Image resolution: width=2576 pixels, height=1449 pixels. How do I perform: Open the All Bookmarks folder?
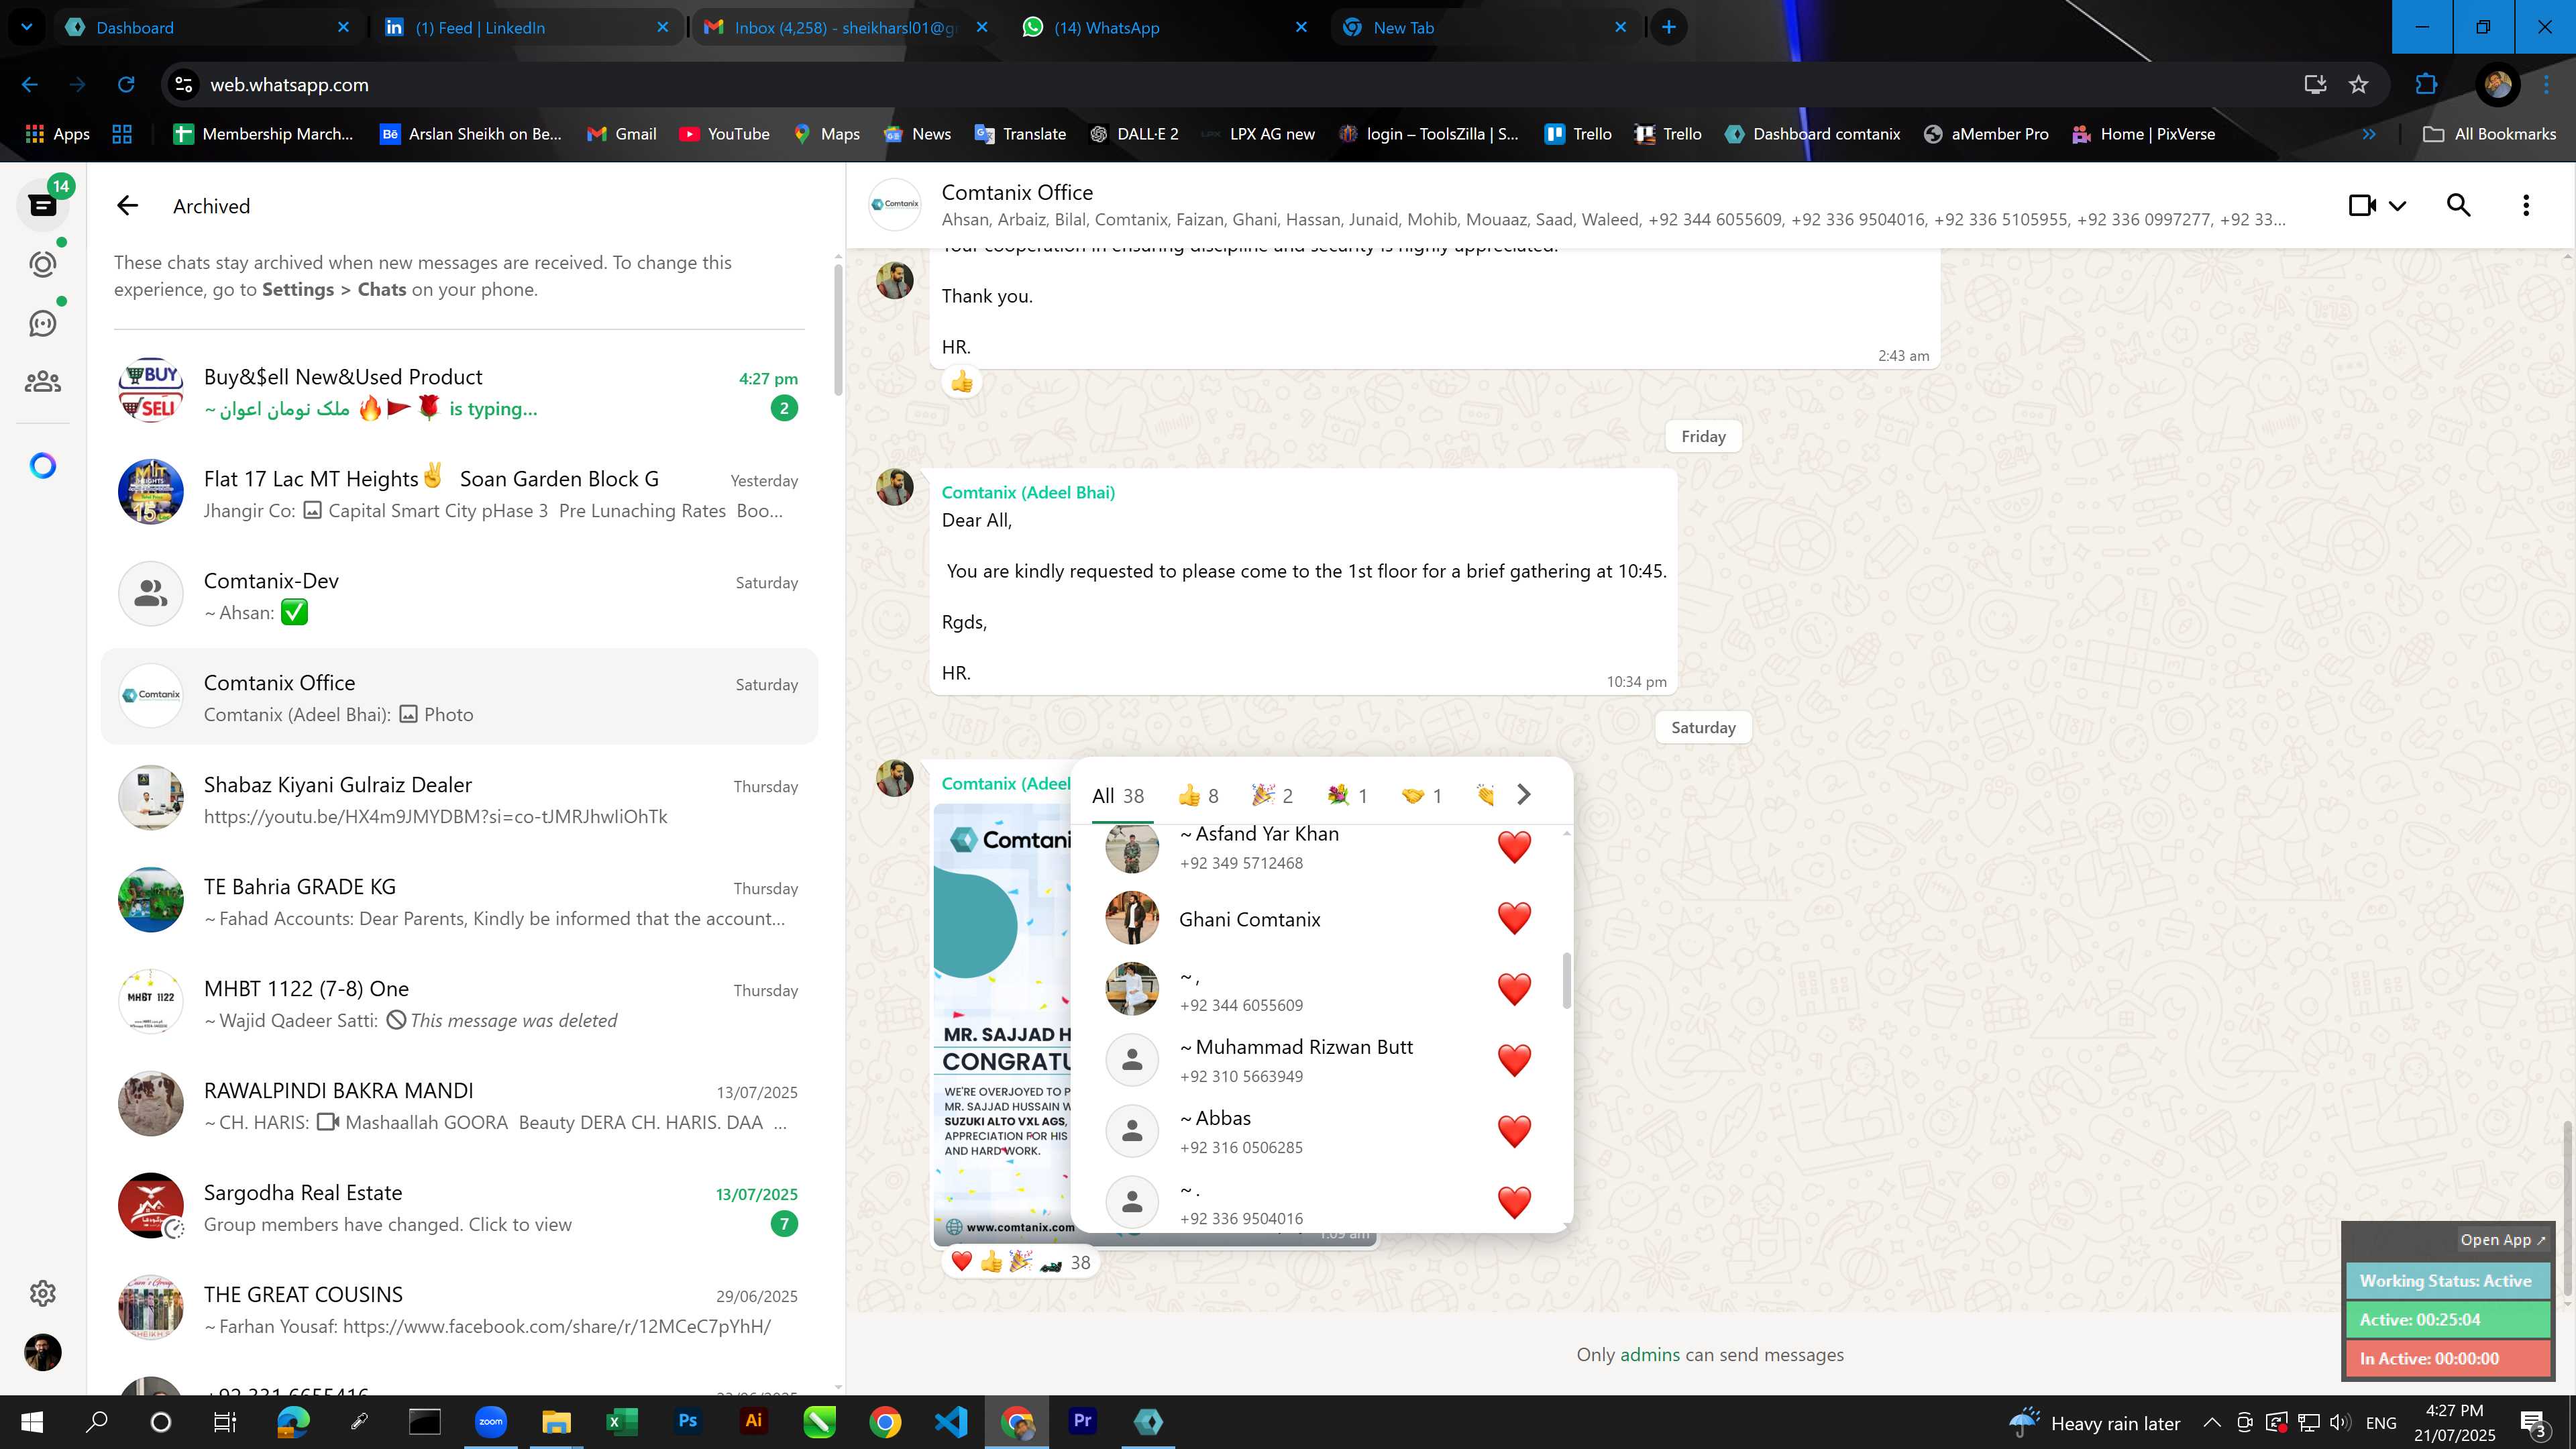pos(2490,134)
